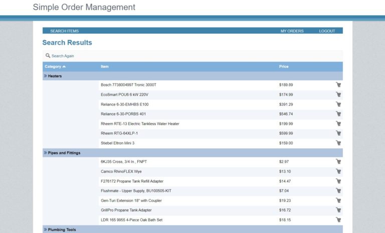Screen dimensions: 385x233
Task: Select F276172 Propane Tank Refill Adapter name
Action: (x=132, y=181)
